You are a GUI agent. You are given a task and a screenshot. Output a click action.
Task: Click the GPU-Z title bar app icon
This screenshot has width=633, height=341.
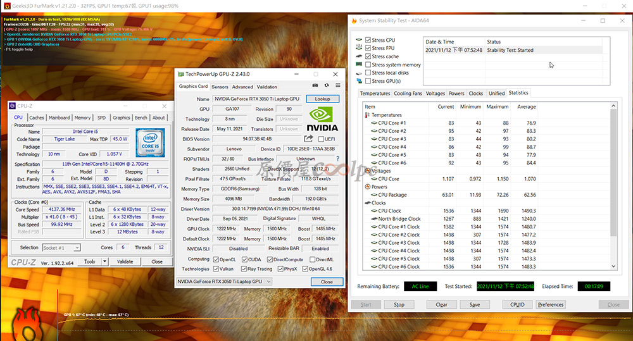[181, 74]
